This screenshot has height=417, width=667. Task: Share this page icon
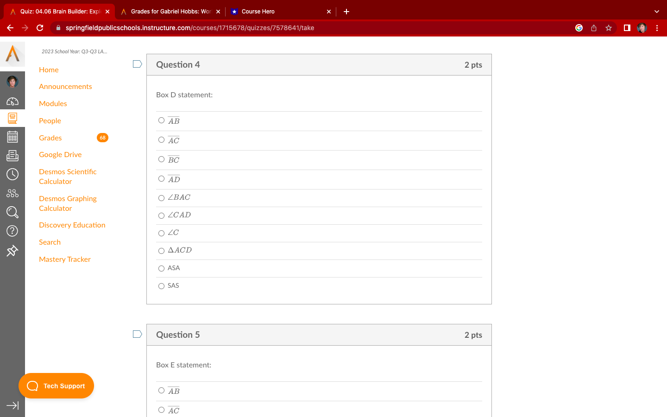[594, 28]
